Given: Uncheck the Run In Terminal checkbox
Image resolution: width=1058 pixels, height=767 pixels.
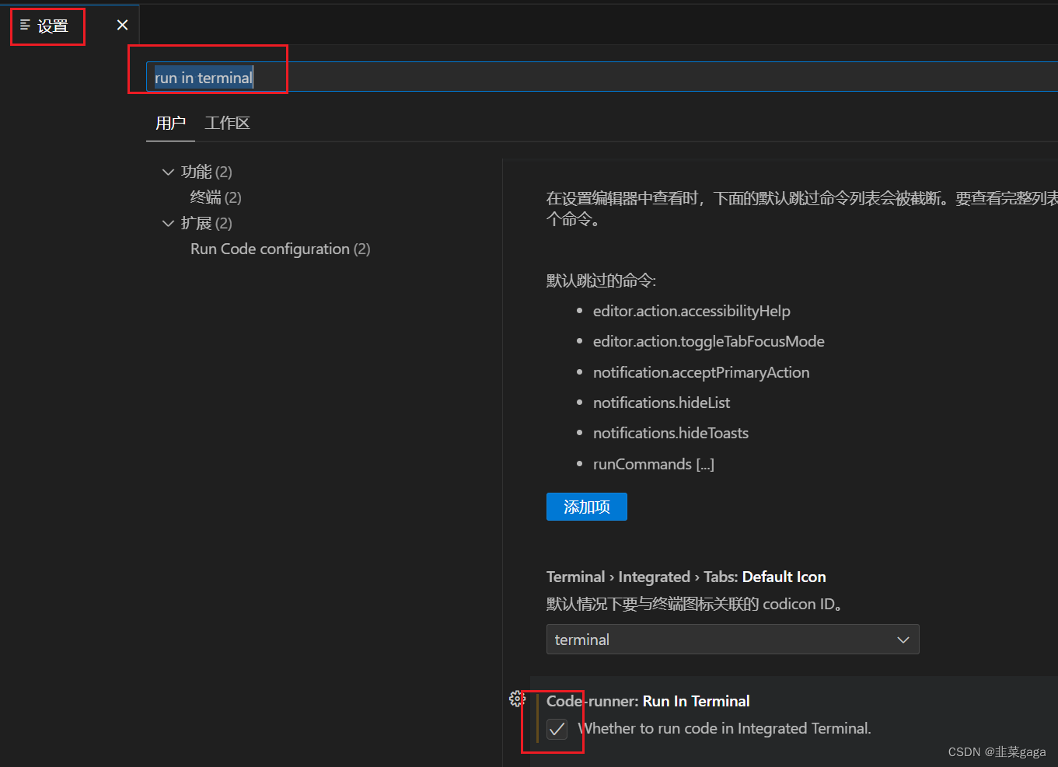Looking at the screenshot, I should click(x=557, y=729).
